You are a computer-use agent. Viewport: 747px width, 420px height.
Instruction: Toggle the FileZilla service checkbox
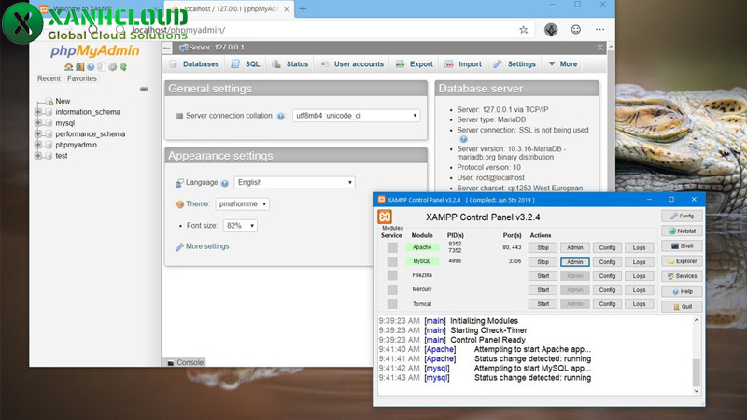point(392,275)
